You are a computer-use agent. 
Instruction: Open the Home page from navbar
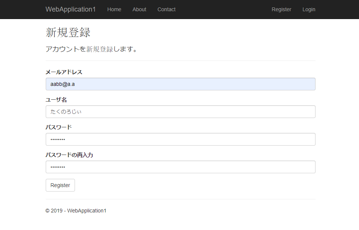(114, 9)
